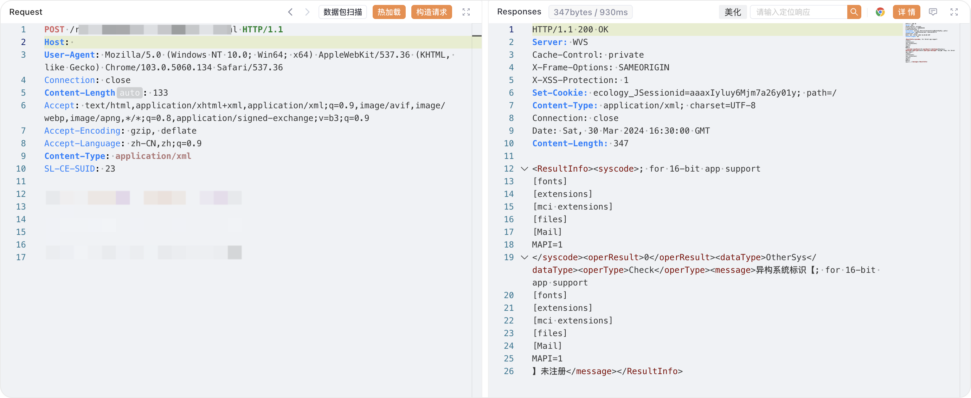Open the comment bubble icon near 详情

click(933, 12)
